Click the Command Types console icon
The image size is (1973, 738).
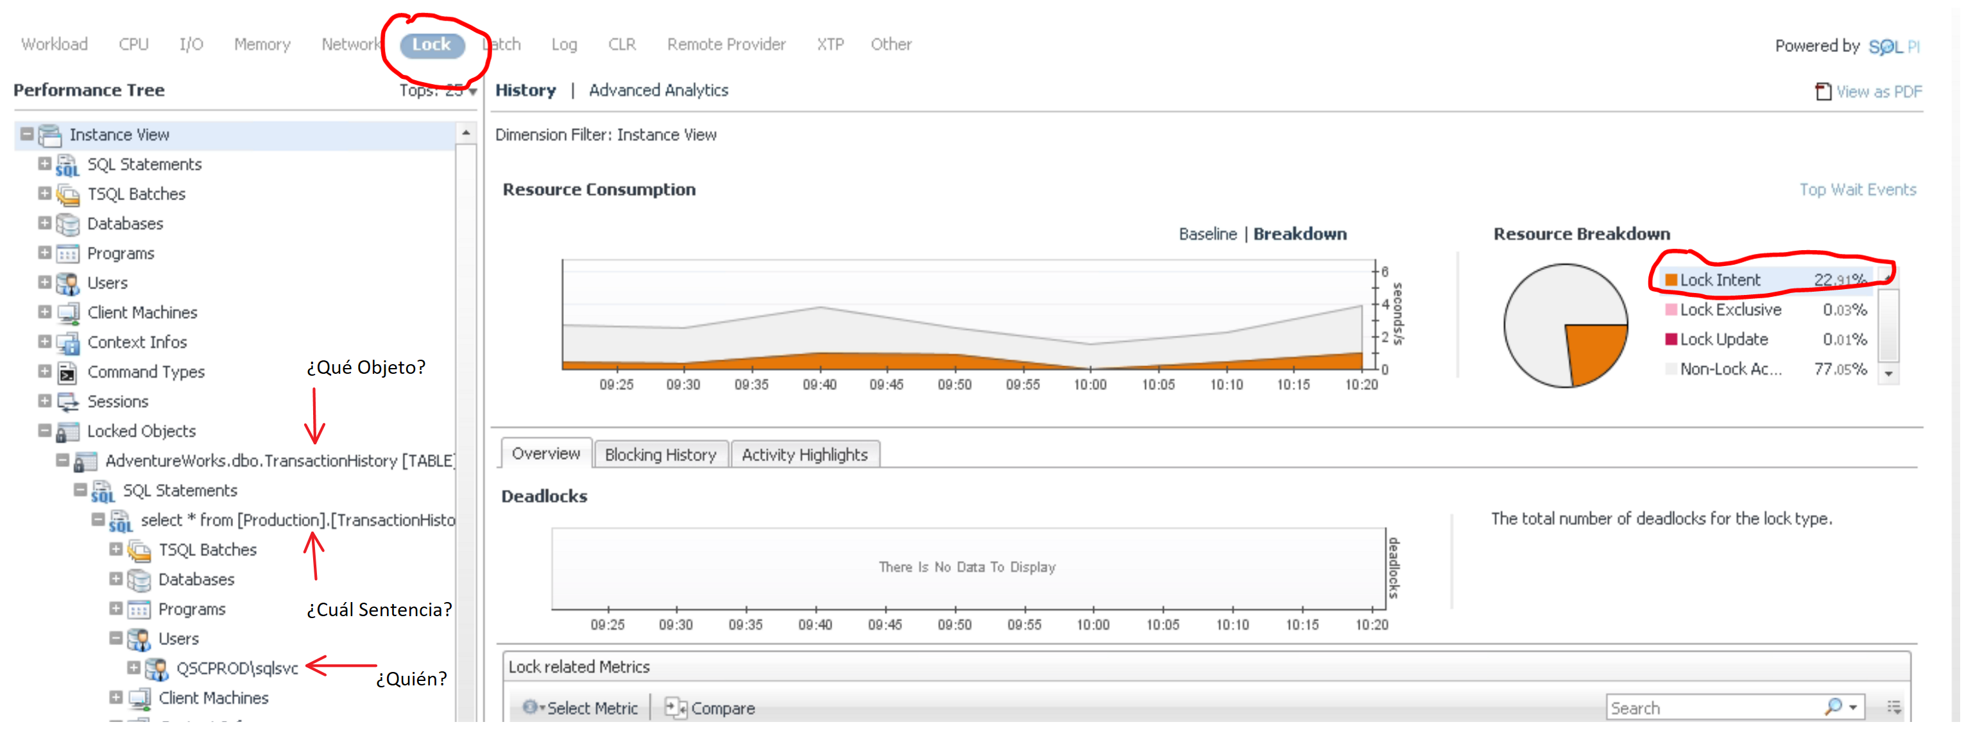point(67,373)
